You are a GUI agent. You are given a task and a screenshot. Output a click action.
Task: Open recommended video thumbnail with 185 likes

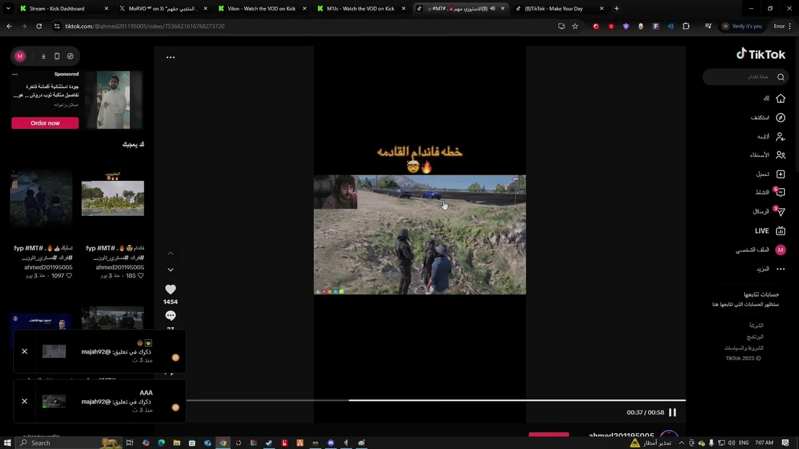(113, 198)
